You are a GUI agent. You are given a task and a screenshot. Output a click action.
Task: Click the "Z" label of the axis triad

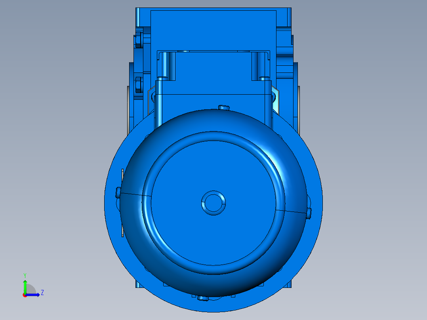(x=42, y=293)
